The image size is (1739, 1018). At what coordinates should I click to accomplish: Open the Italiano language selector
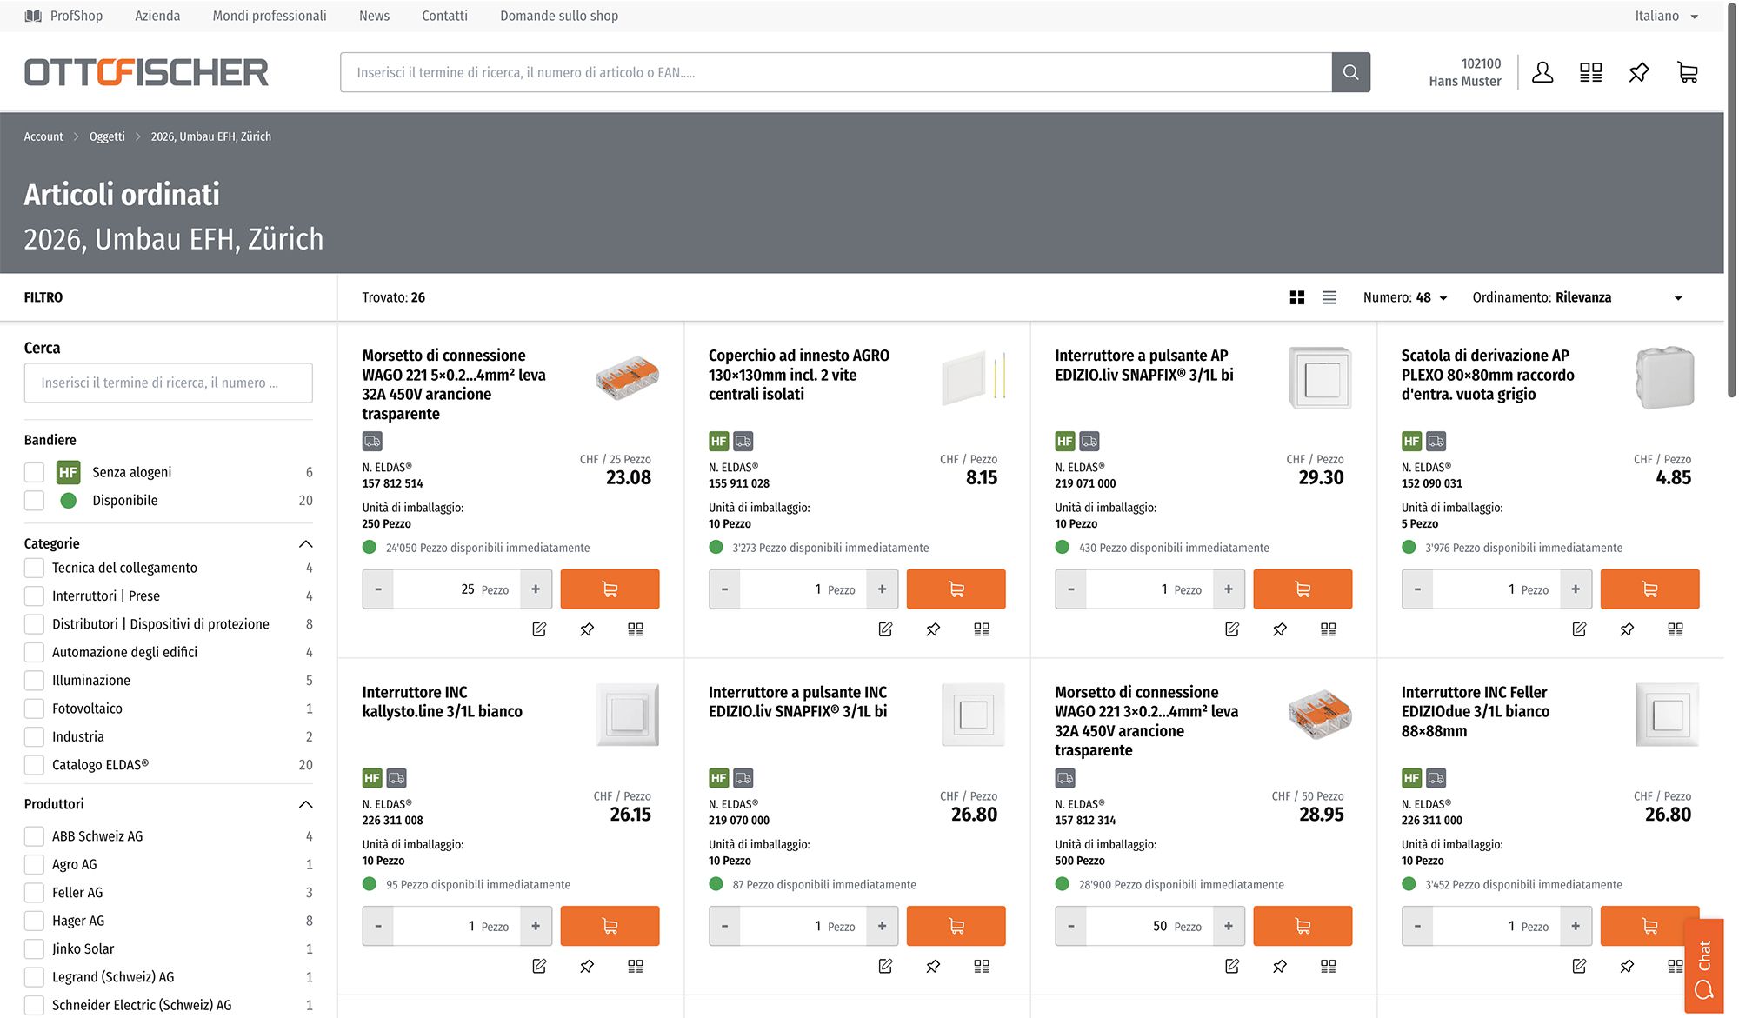[1665, 16]
